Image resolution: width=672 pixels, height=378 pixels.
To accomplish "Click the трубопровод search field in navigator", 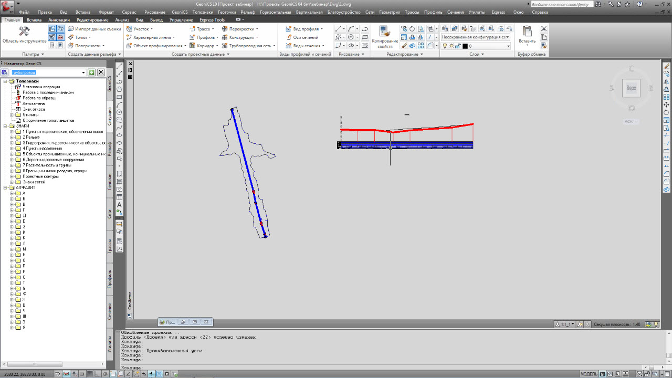I will (x=47, y=72).
